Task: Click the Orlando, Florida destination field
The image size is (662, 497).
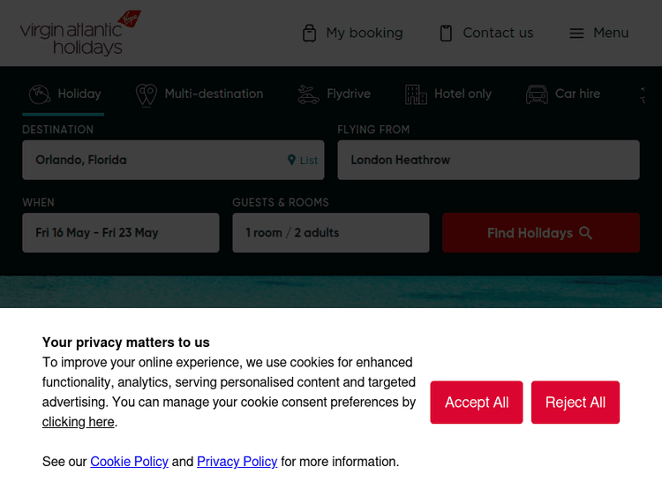Action: coord(150,161)
